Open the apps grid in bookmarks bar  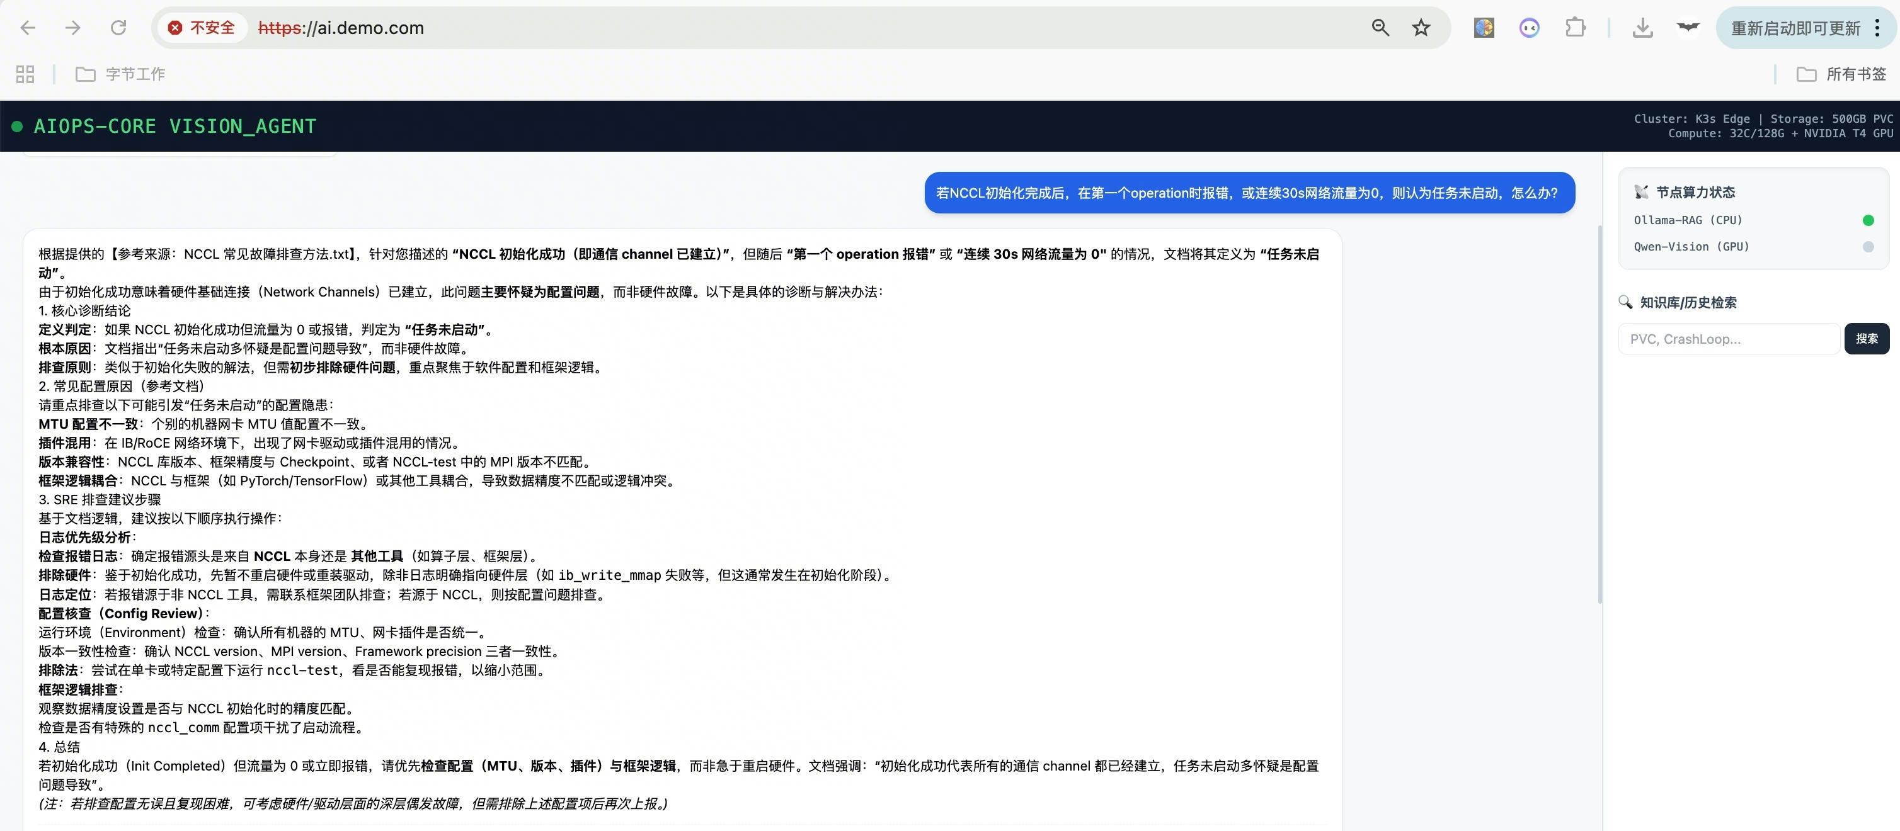pos(25,74)
